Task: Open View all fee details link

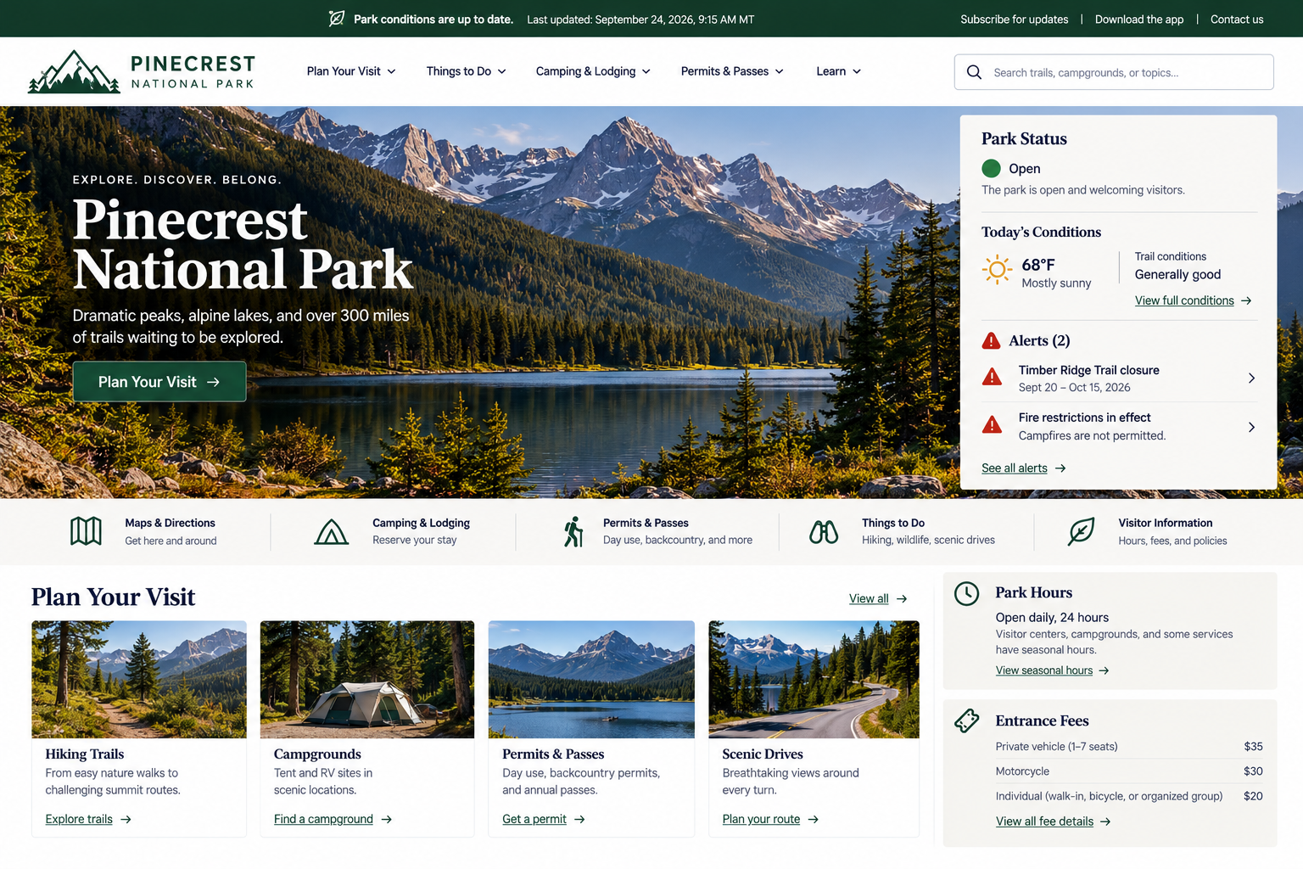Action: click(1053, 821)
